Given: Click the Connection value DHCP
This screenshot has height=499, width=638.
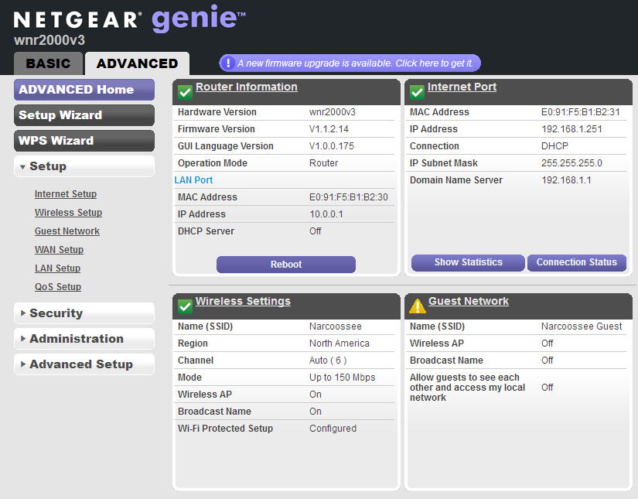Looking at the screenshot, I should pyautogui.click(x=554, y=146).
